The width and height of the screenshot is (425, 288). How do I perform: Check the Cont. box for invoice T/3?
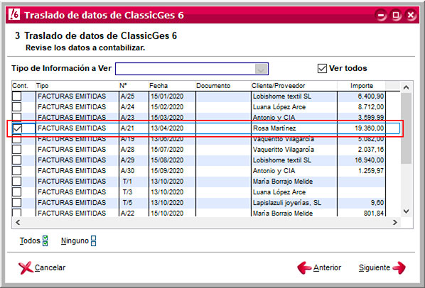tap(17, 192)
